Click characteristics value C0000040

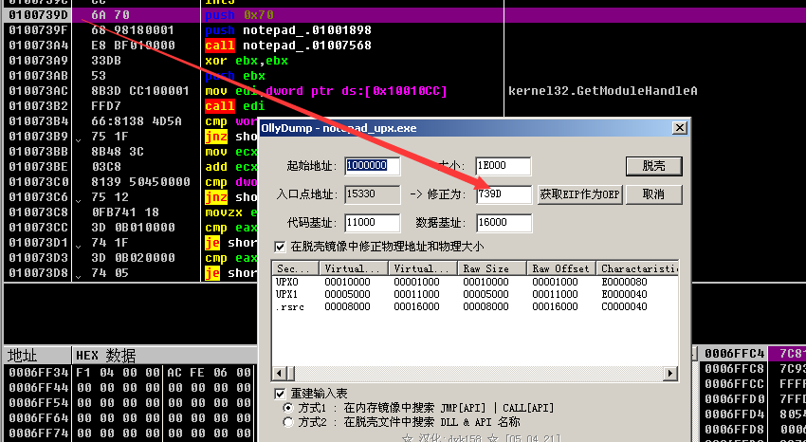coord(625,306)
